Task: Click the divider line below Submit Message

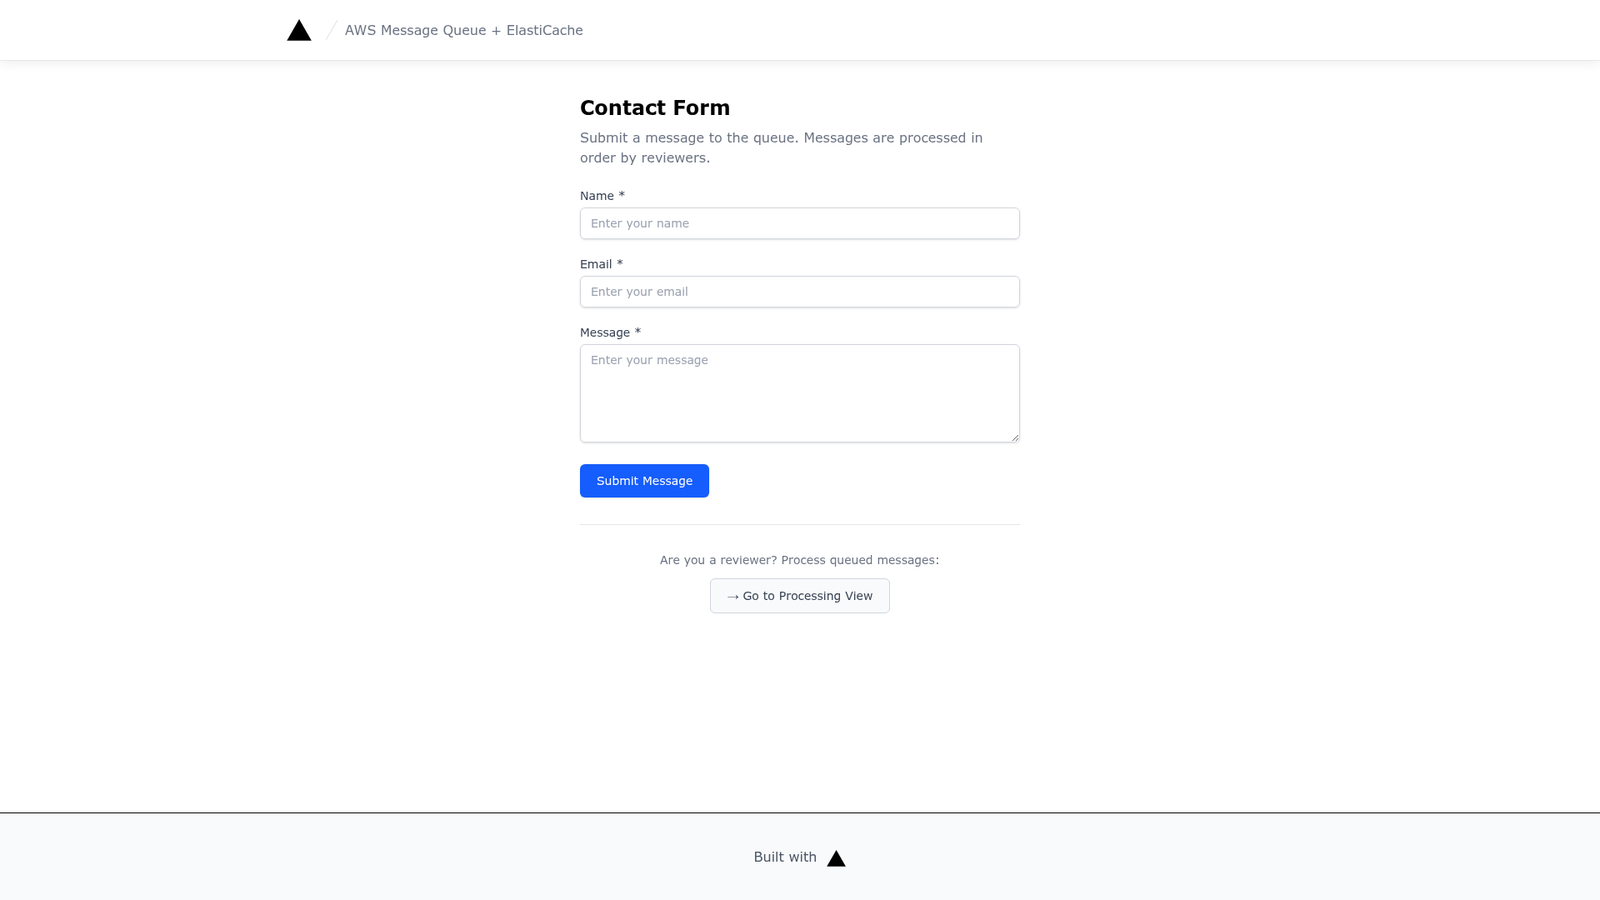Action: pos(800,524)
